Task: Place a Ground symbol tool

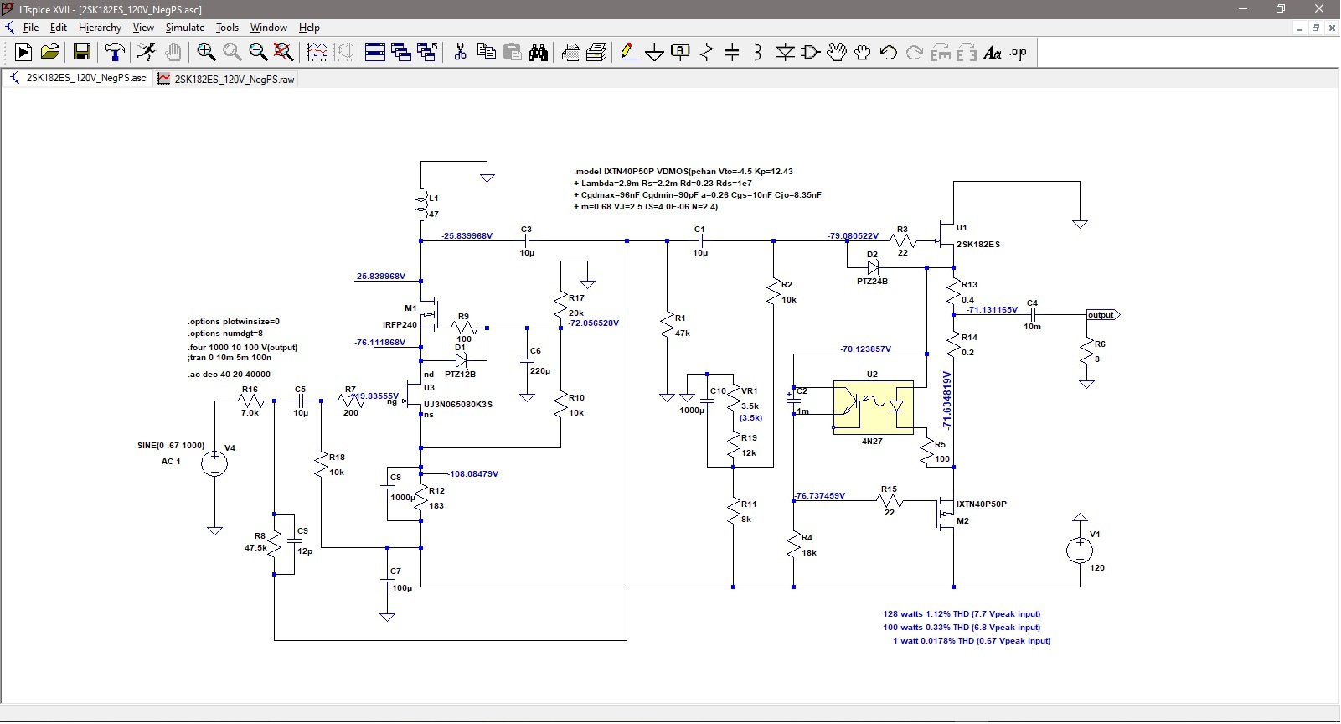Action: pos(655,52)
